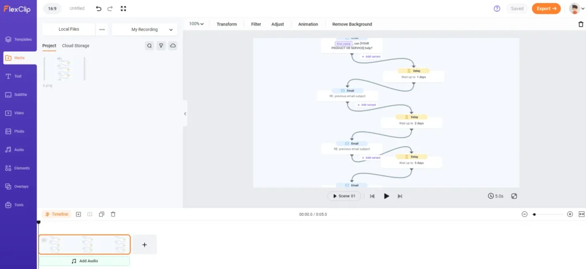Screen dimensions: 586x269
Task: Zoom out the timeline
Action: 524,214
